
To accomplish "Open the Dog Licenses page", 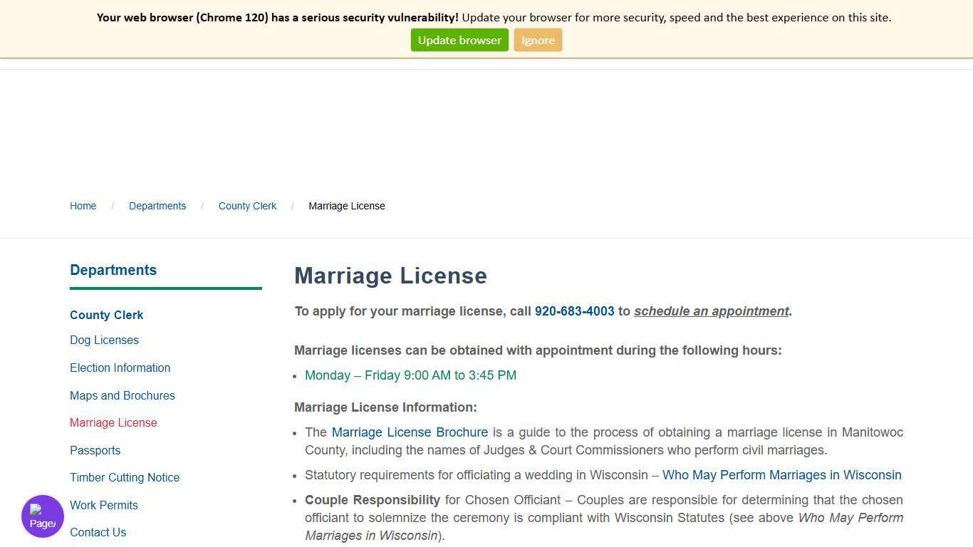I will (x=104, y=340).
